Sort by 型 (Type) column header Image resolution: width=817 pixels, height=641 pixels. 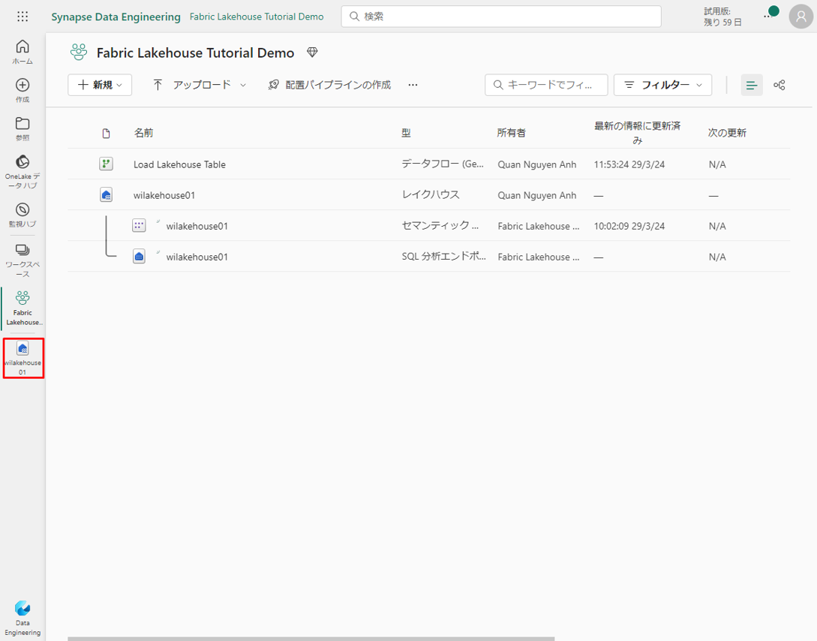coord(406,133)
